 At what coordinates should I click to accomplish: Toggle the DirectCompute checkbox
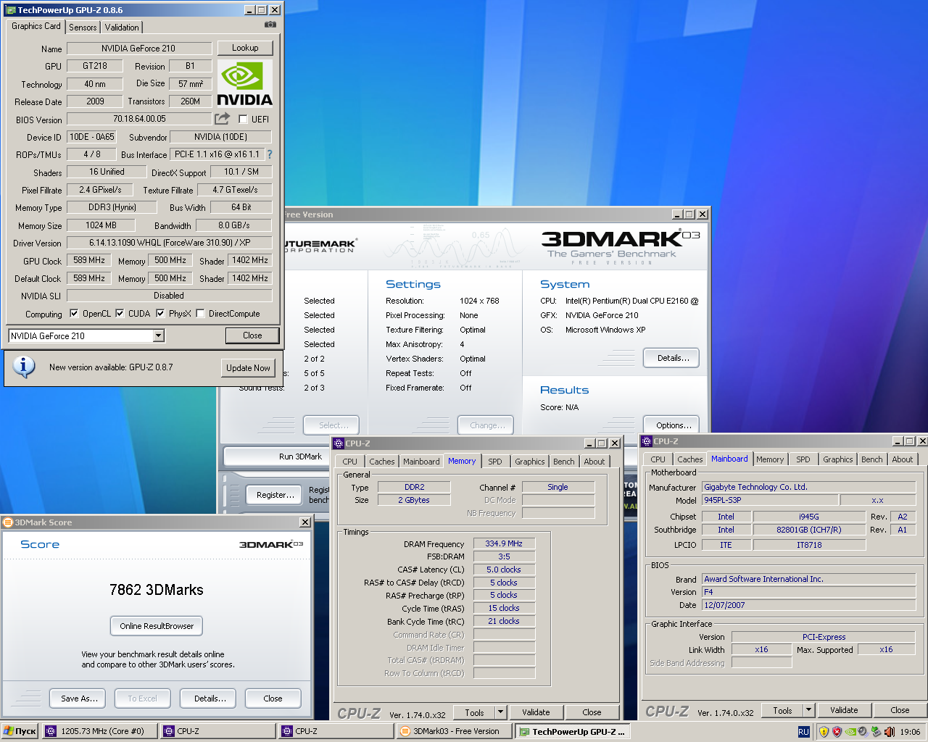[x=200, y=314]
